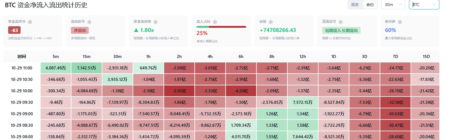Click the 1,709.34万 cell
This screenshot has height=140, width=456.
click(241, 125)
